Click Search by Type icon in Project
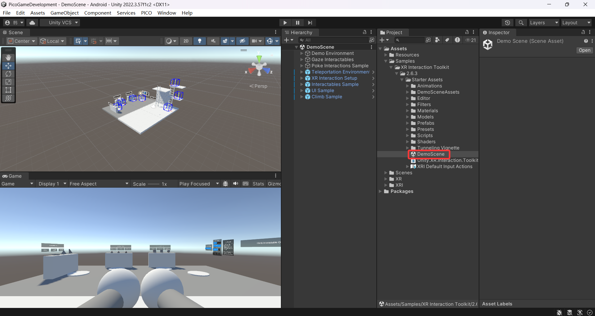The image size is (595, 316). click(437, 40)
